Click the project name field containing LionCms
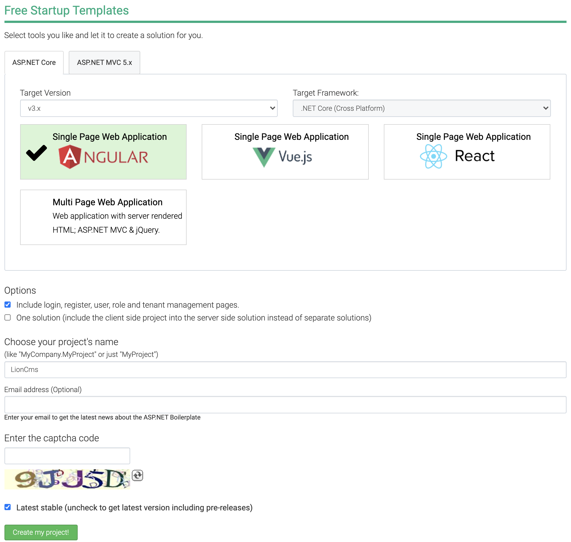The height and width of the screenshot is (542, 571). (285, 370)
